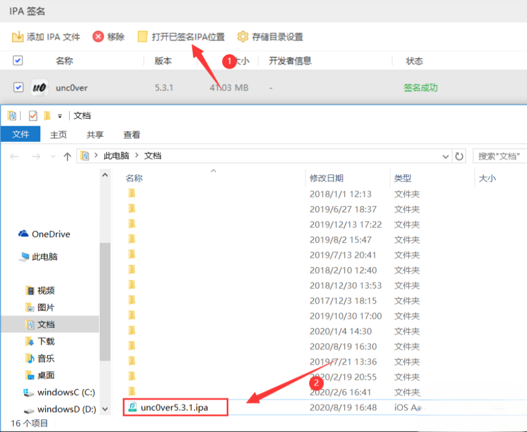The width and height of the screenshot is (527, 432).
Task: Toggle the checkmark icon in Explorer title bar
Action: [33, 116]
